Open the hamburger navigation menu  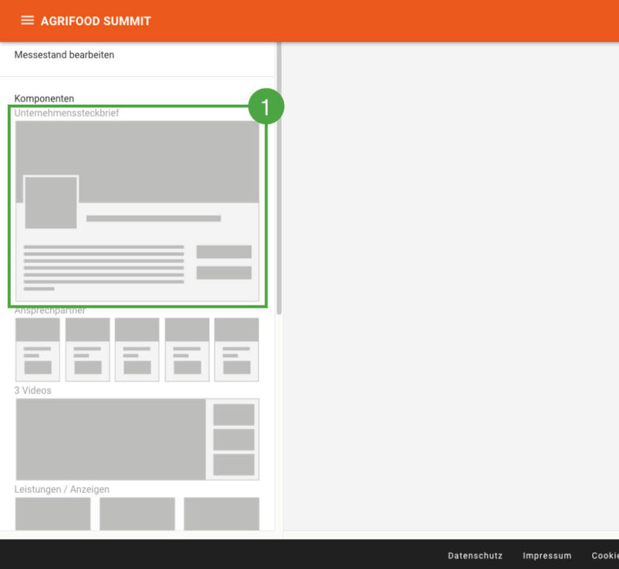(27, 21)
